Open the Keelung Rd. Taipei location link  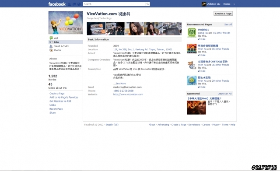143,49
